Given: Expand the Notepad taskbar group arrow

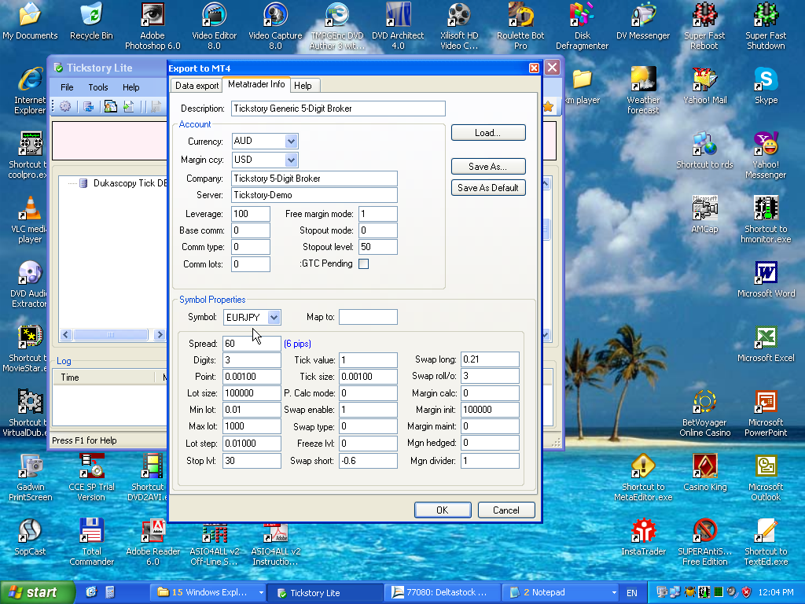Looking at the screenshot, I should [x=614, y=593].
